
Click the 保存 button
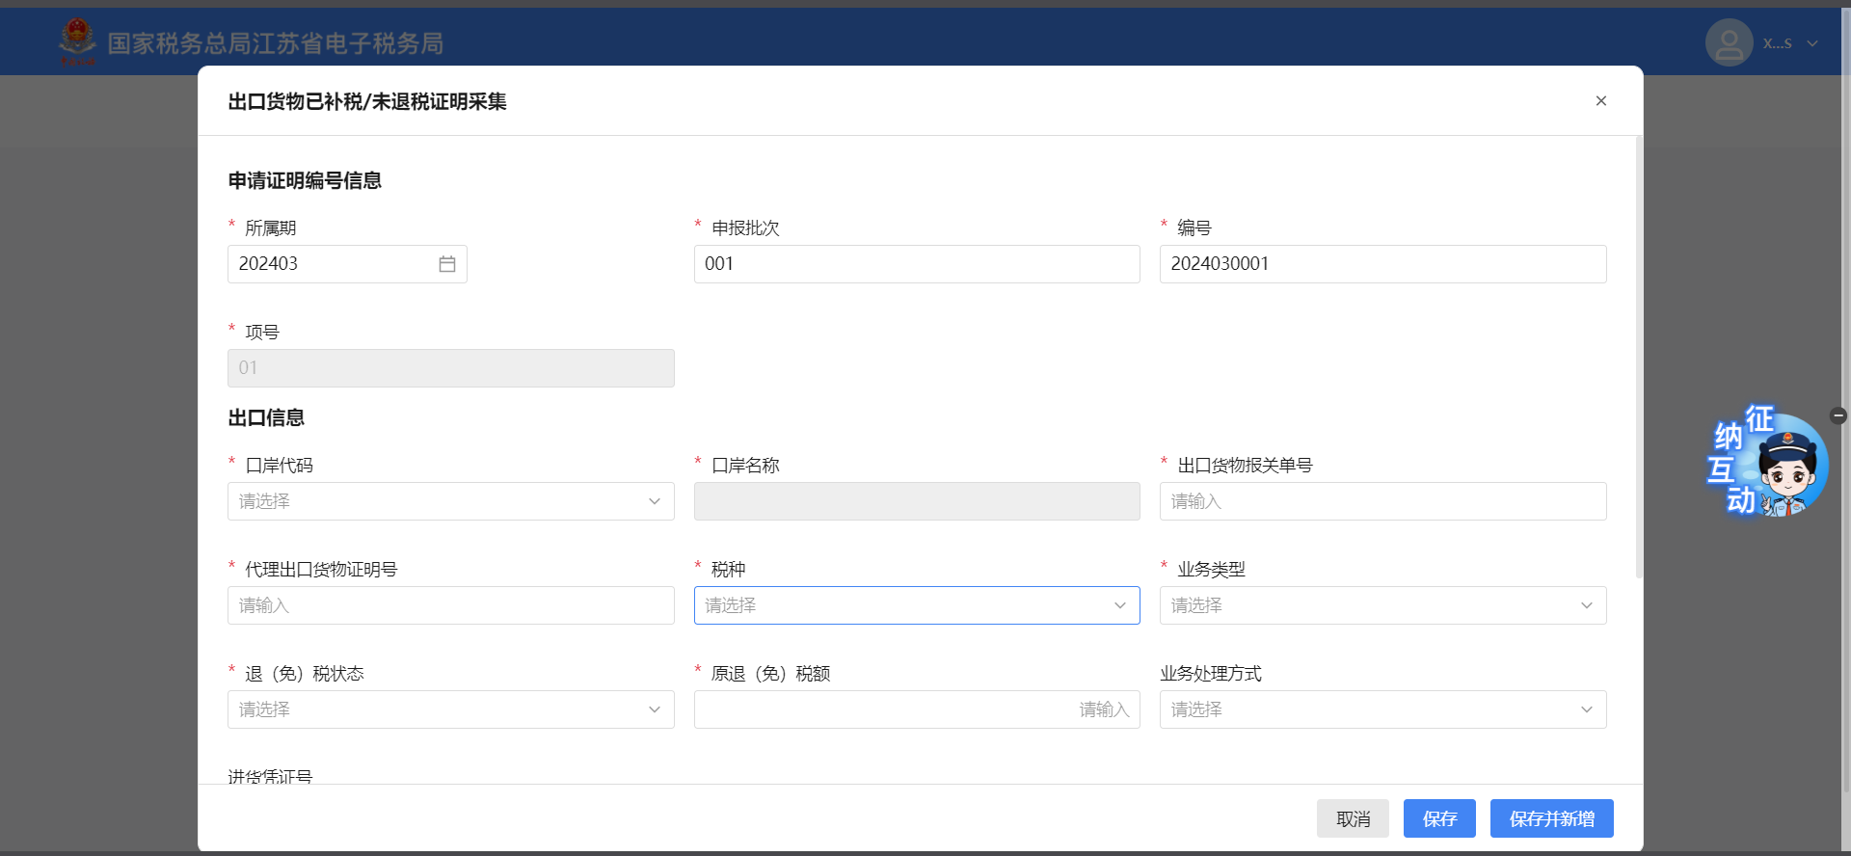pos(1439,818)
